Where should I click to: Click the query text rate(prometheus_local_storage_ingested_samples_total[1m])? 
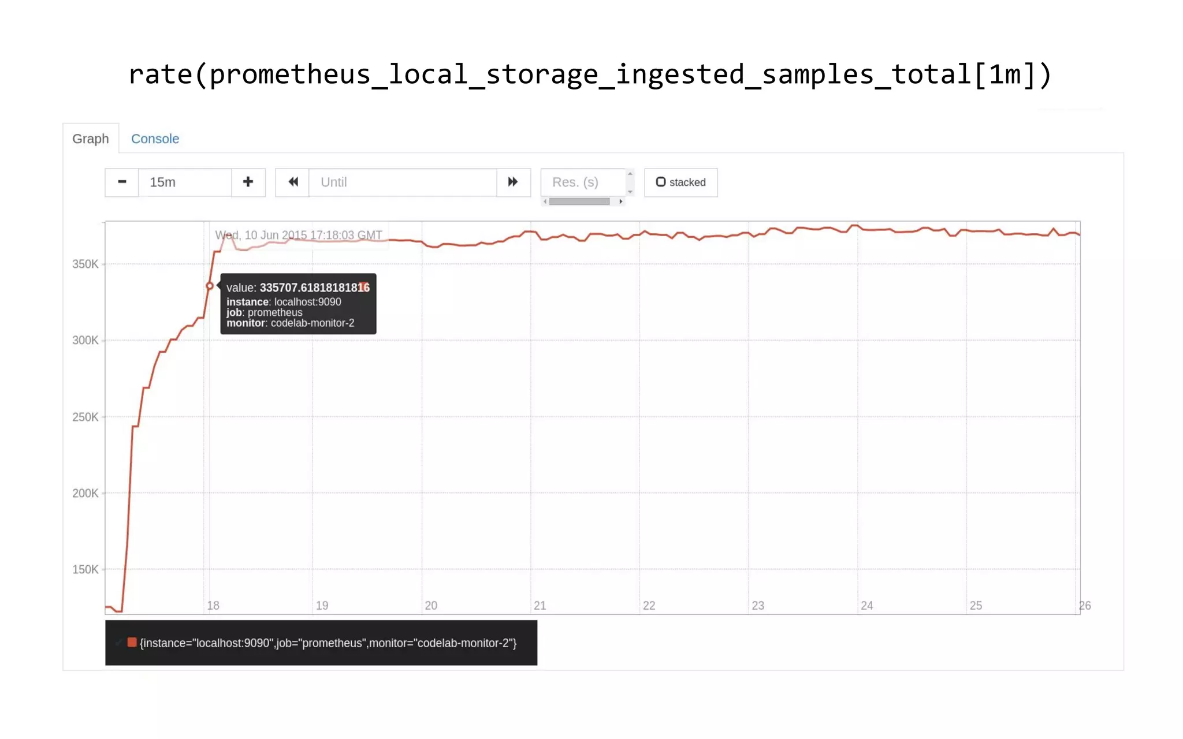(x=590, y=75)
